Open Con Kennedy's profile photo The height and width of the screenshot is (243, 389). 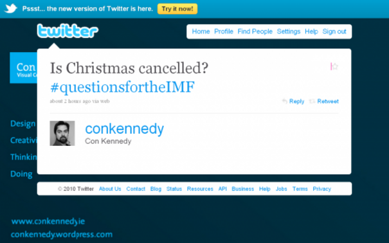(x=62, y=133)
